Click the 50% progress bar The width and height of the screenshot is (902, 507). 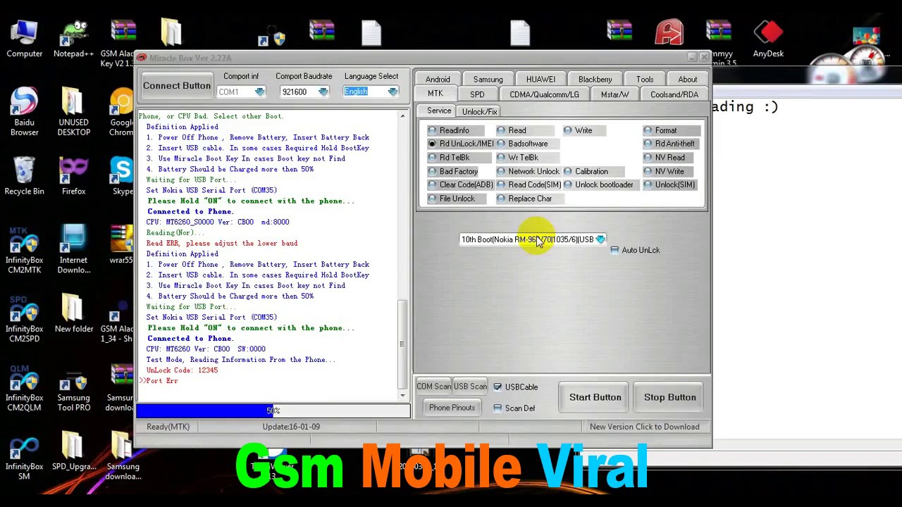[x=273, y=411]
